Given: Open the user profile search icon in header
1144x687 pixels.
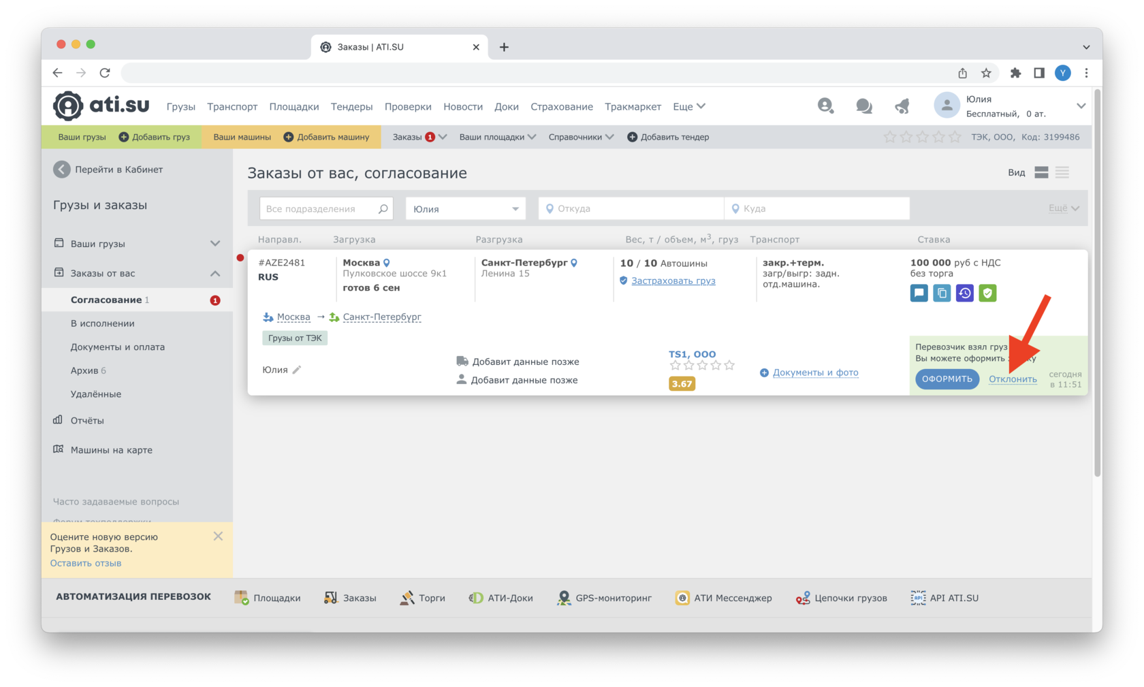Looking at the screenshot, I should point(825,106).
